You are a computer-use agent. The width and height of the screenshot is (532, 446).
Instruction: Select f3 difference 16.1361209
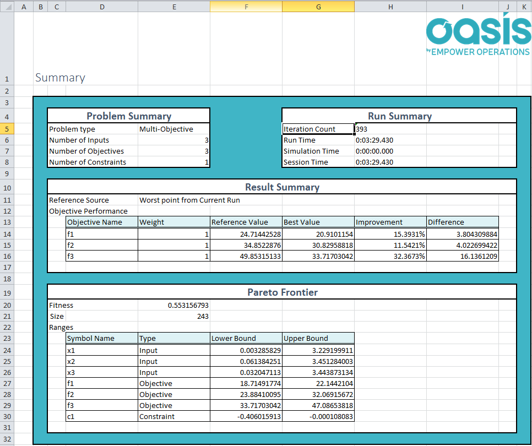tap(463, 256)
